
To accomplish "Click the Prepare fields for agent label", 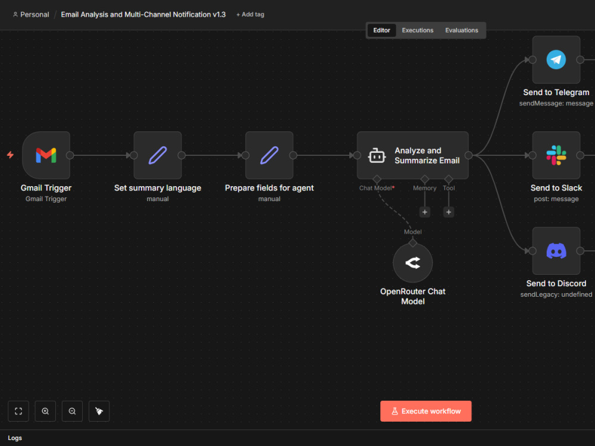I will (269, 188).
